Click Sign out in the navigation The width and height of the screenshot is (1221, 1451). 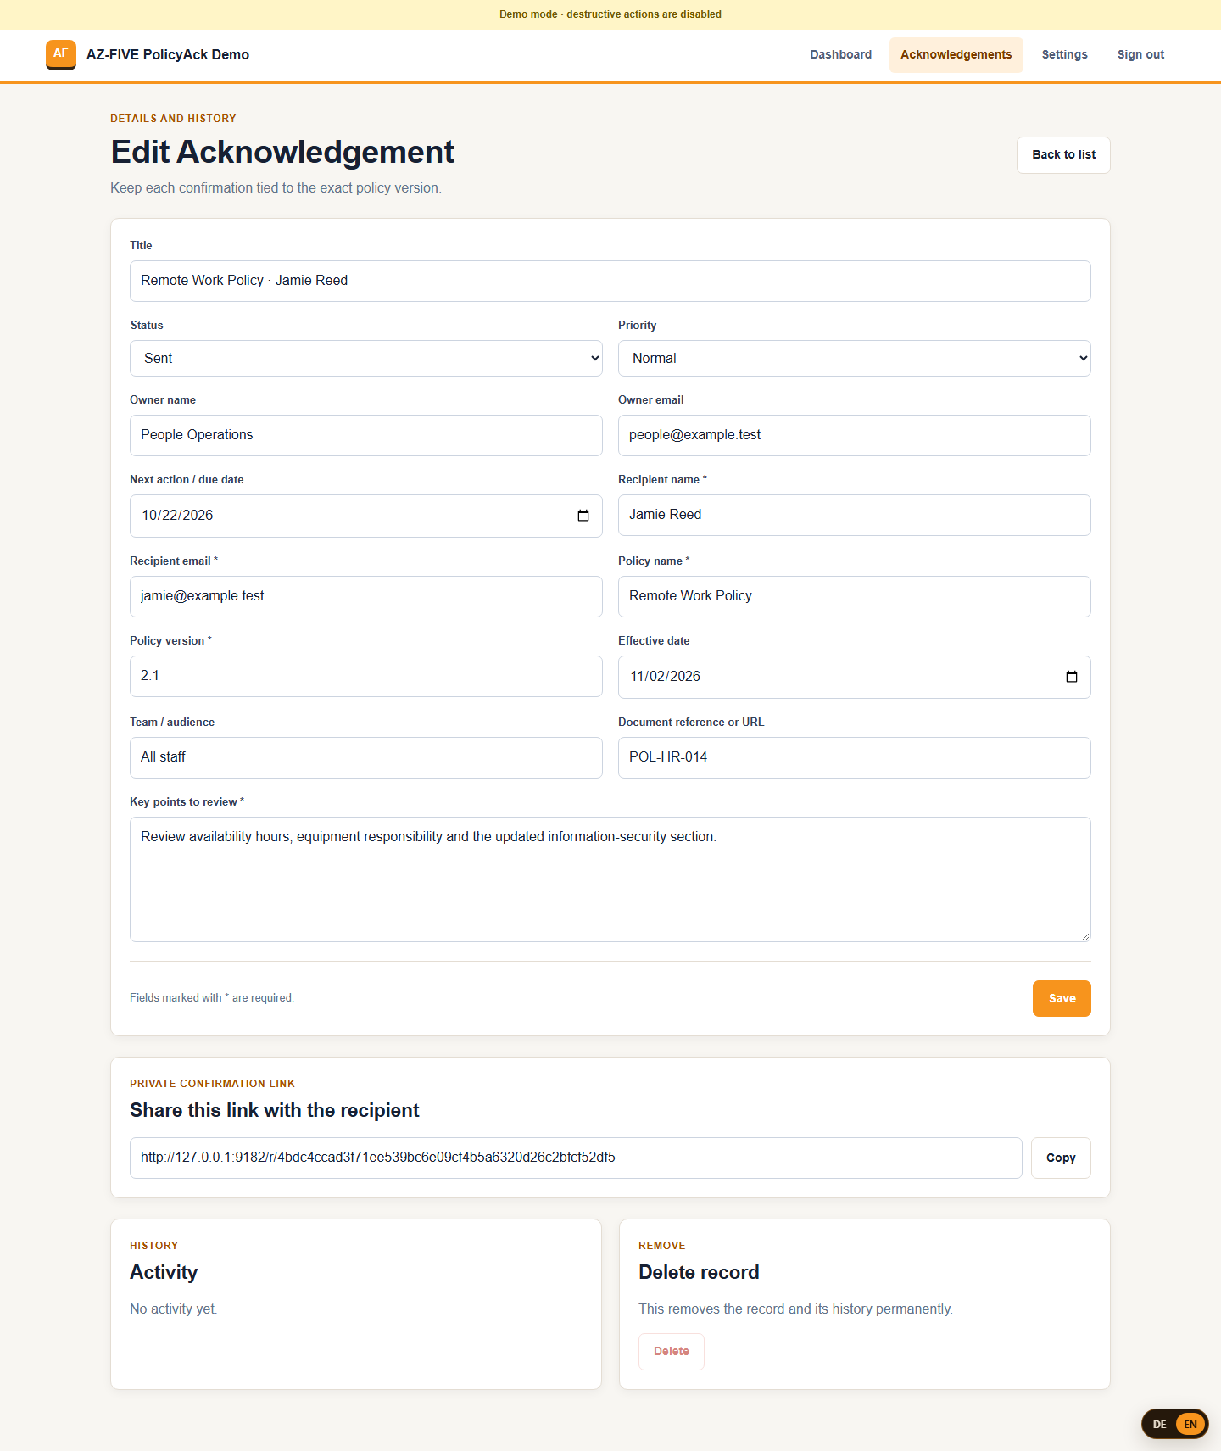[x=1140, y=54]
